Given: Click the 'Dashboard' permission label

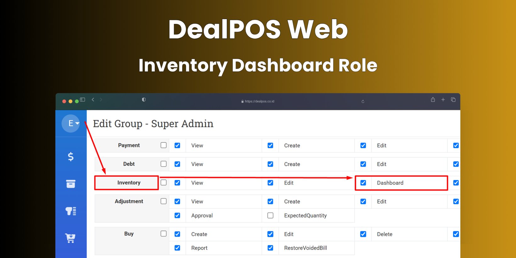Looking at the screenshot, I should coord(390,183).
